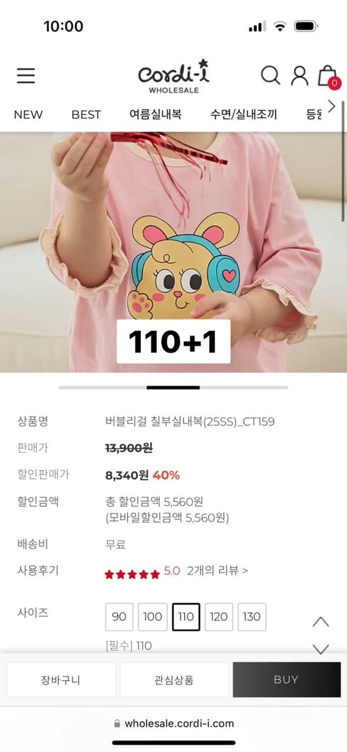The image size is (347, 752).
Task: Expand category bar with right chevron
Action: [332, 106]
